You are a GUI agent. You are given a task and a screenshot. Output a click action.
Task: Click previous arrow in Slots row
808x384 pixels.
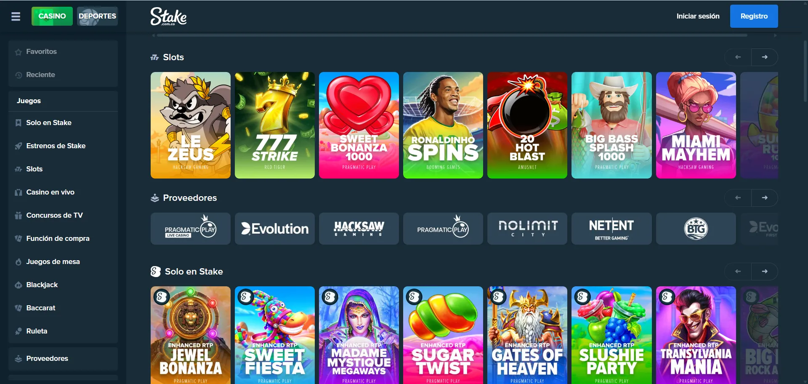click(x=738, y=57)
